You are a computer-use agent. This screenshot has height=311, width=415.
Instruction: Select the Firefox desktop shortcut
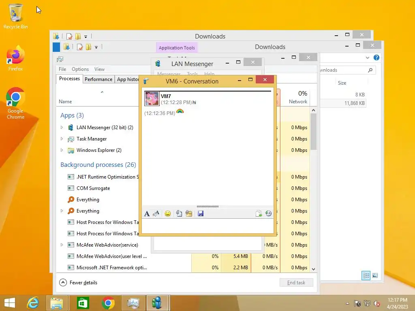coord(15,58)
